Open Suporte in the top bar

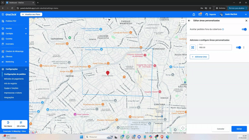pyautogui.click(x=211, y=14)
